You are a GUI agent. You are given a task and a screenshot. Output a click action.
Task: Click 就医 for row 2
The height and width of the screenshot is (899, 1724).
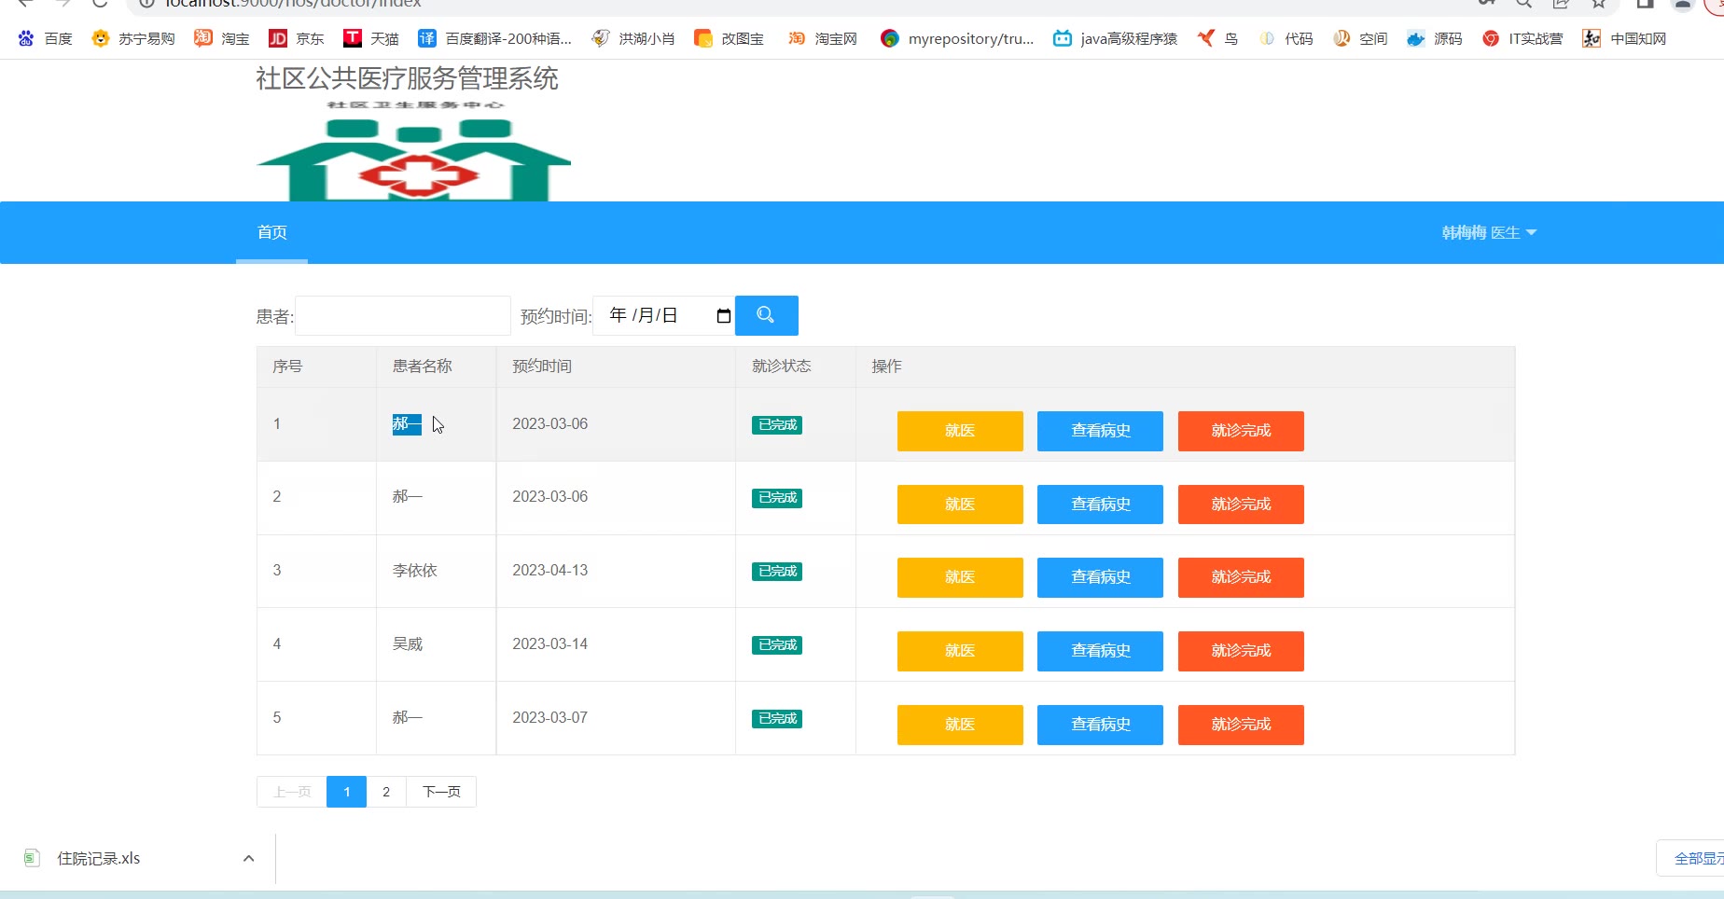coord(960,505)
